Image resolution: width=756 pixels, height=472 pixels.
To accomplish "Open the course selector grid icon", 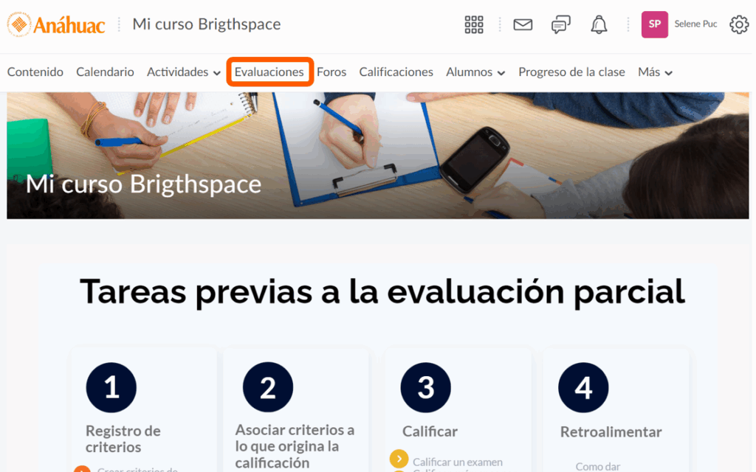I will click(474, 24).
